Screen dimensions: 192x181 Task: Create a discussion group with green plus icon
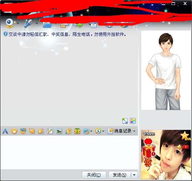[79, 25]
